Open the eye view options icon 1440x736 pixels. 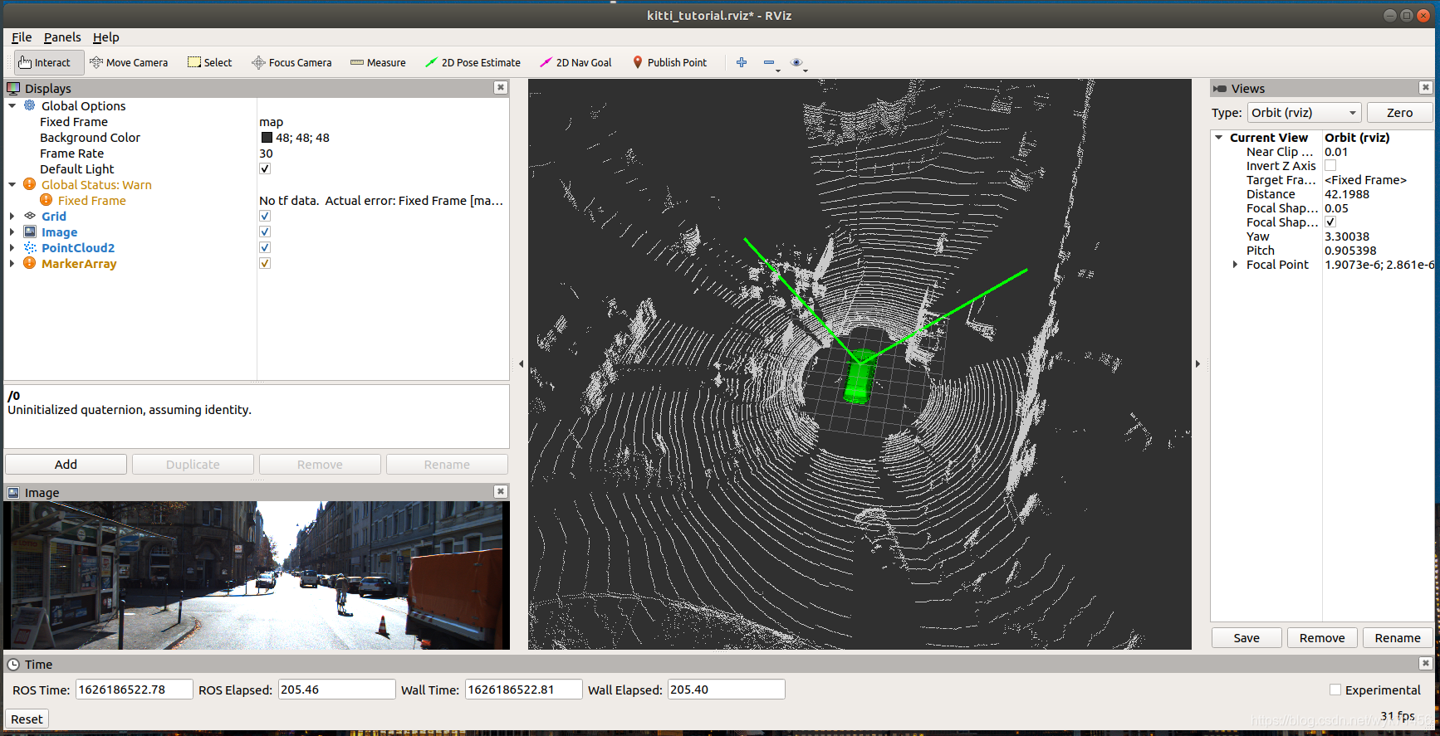(x=796, y=62)
